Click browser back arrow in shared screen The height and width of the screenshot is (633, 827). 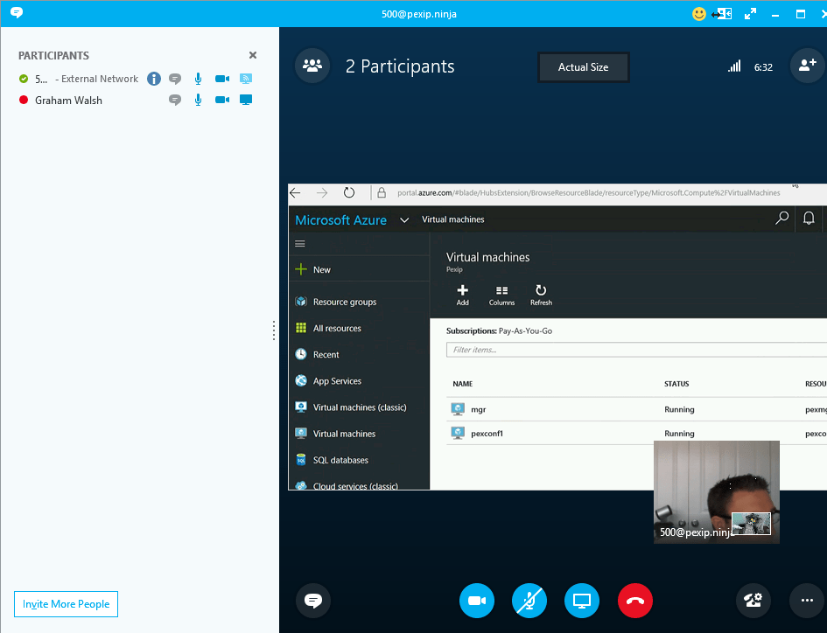pos(296,193)
